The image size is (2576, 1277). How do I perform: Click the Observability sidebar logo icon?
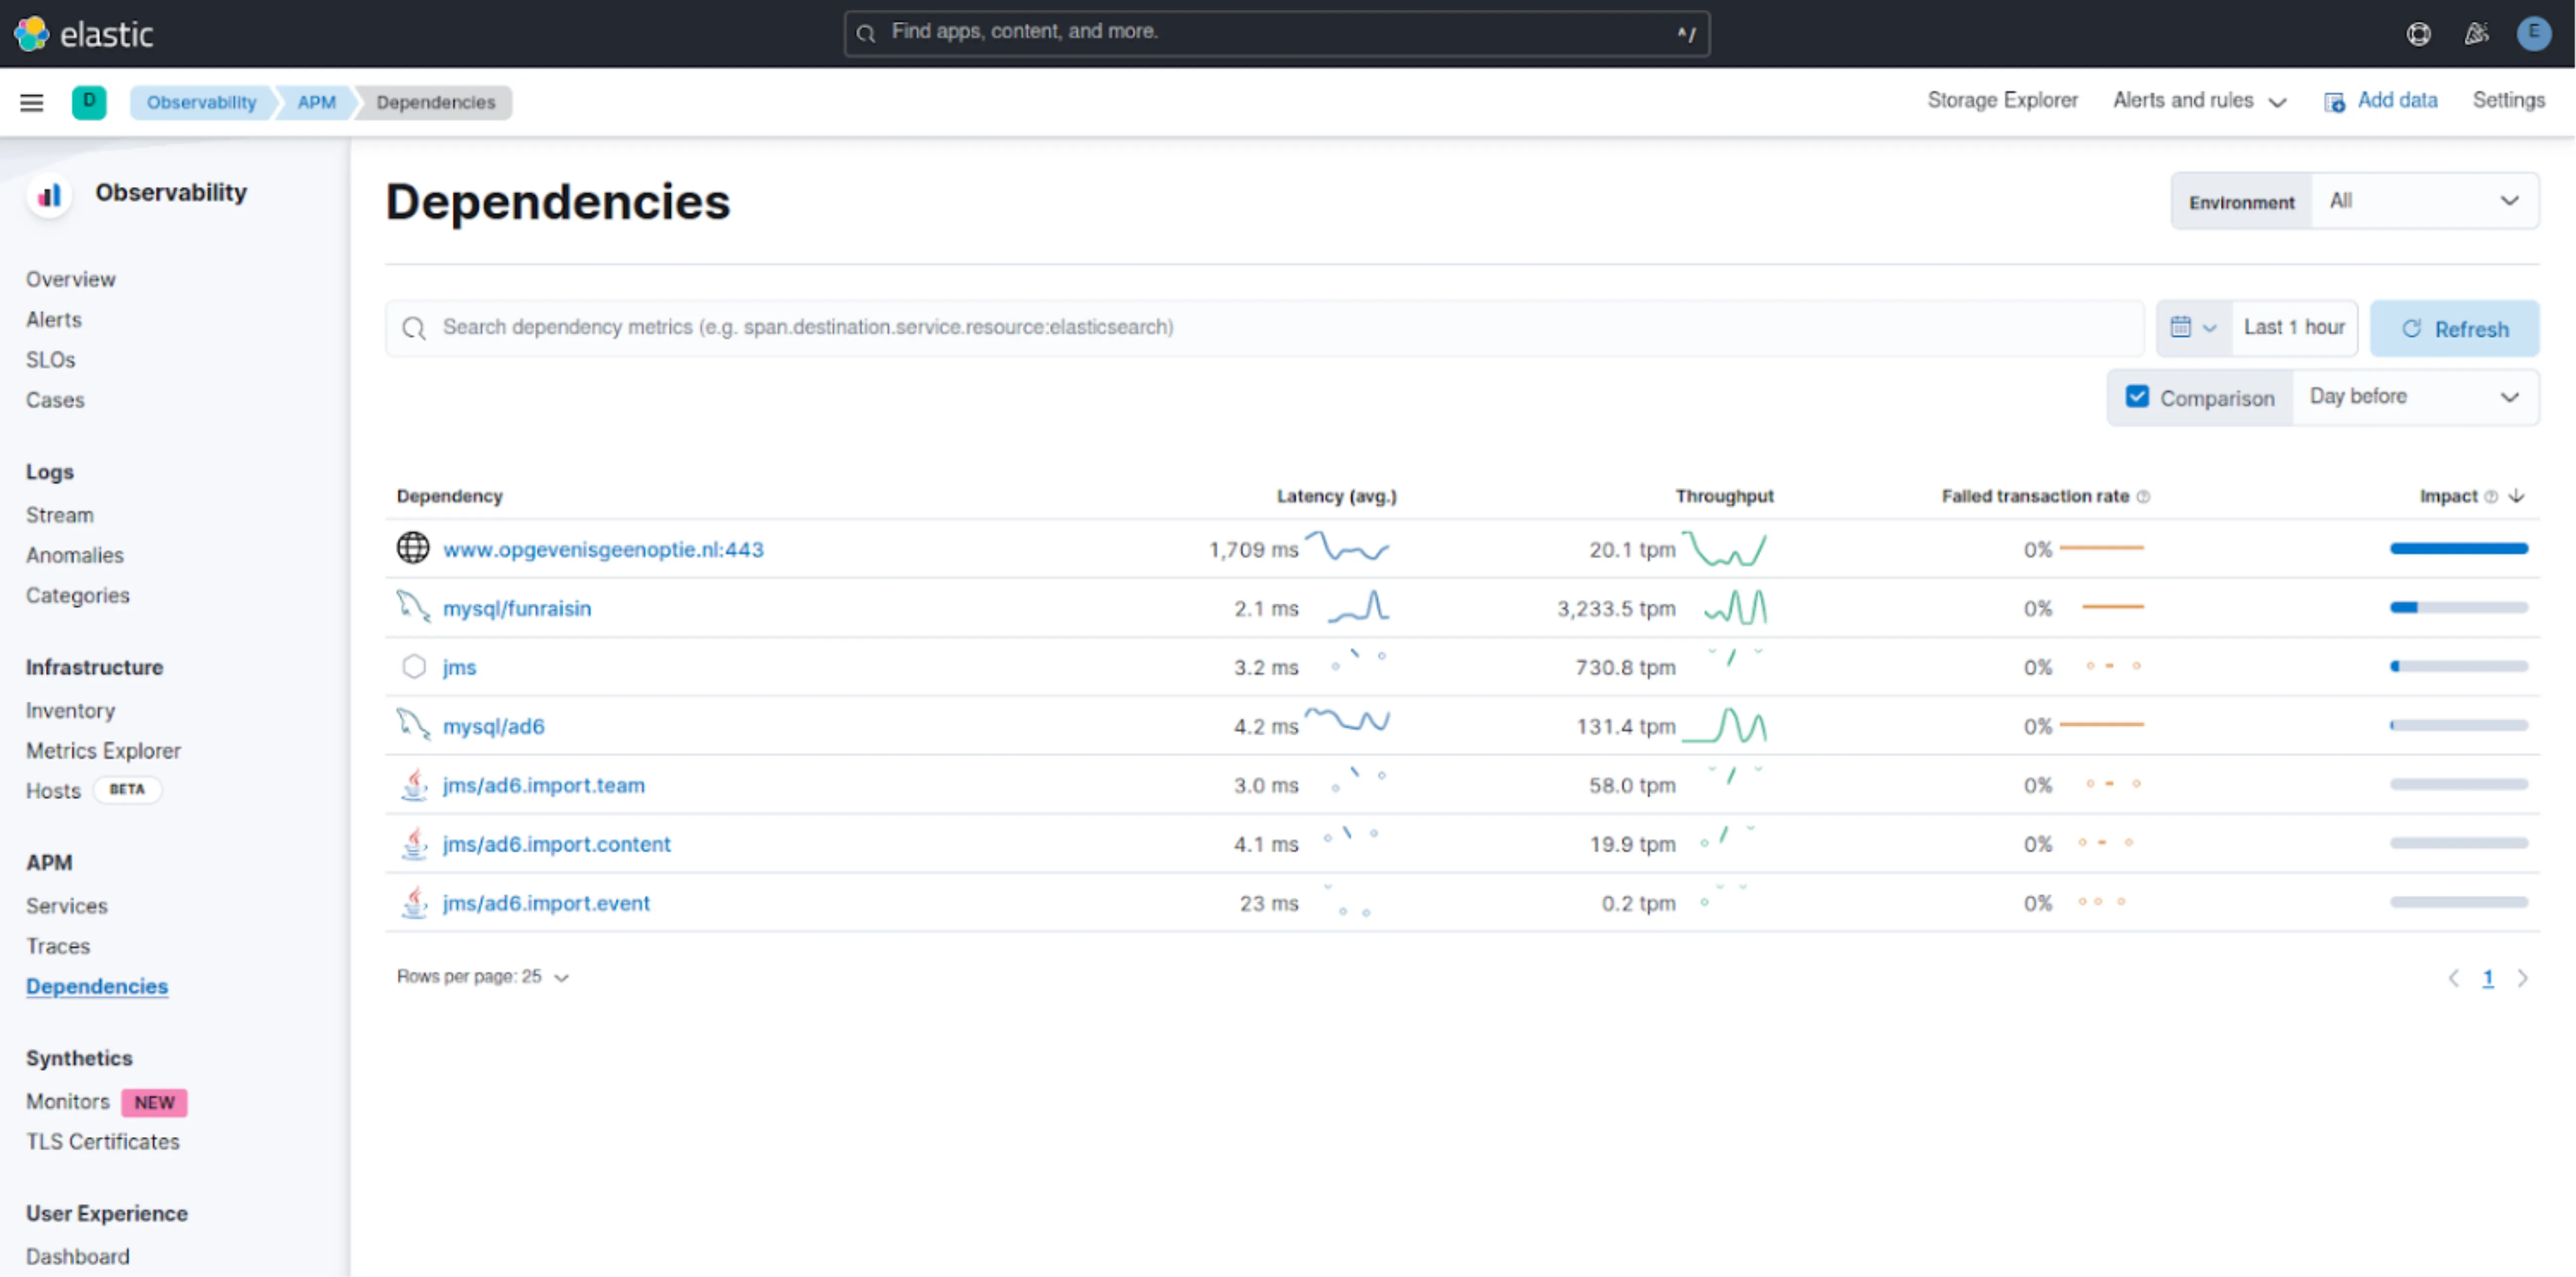49,195
